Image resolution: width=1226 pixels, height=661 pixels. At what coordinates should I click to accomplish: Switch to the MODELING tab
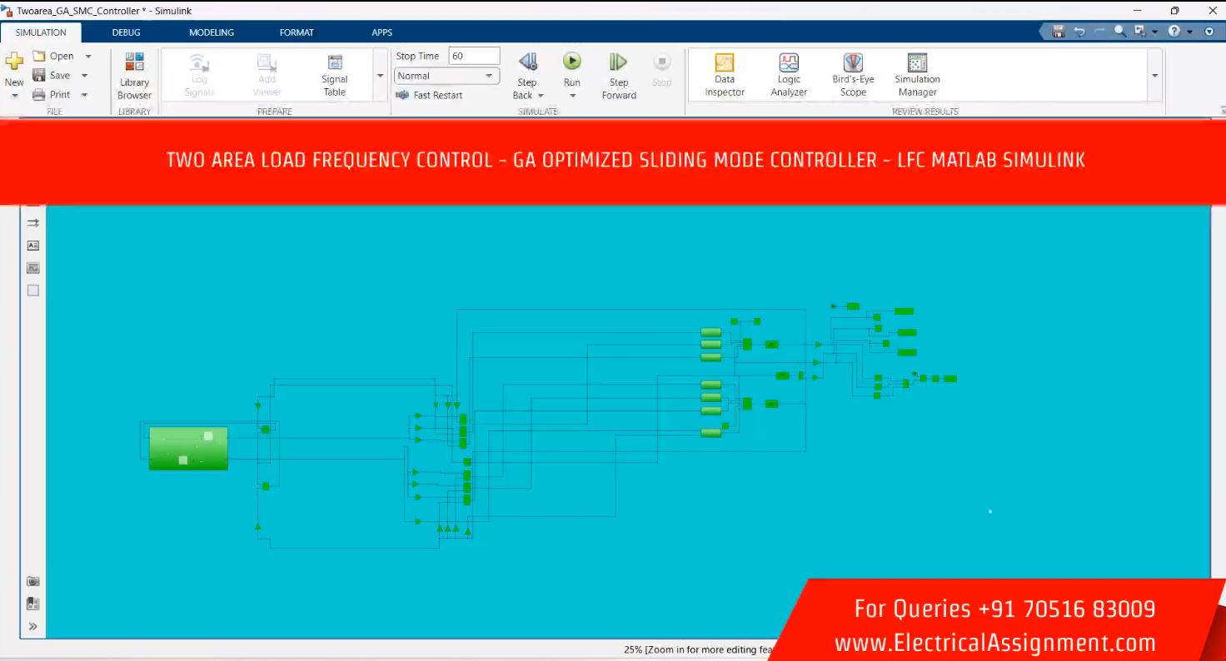point(212,32)
